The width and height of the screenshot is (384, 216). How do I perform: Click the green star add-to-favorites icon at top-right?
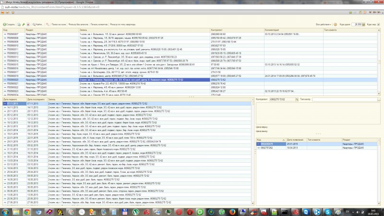point(350,12)
